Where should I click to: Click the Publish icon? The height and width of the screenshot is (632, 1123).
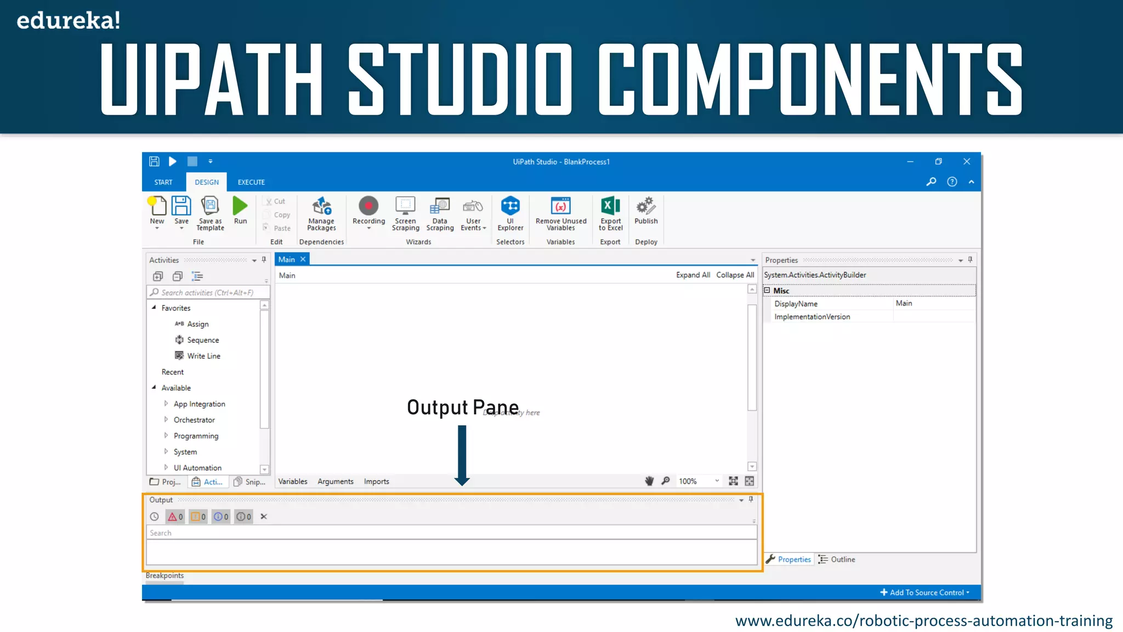click(646, 206)
